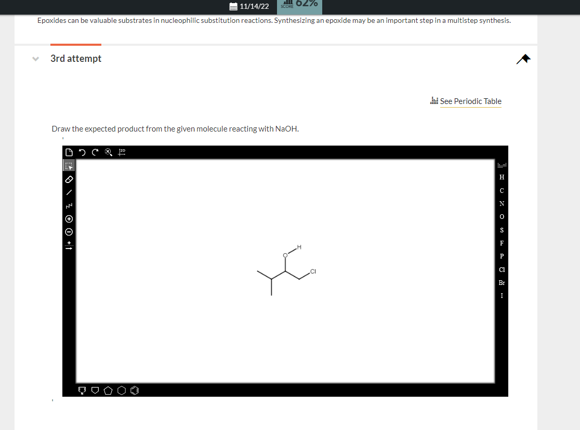This screenshot has width=580, height=430.
Task: Open the periodic table element picker
Action: (x=501, y=165)
